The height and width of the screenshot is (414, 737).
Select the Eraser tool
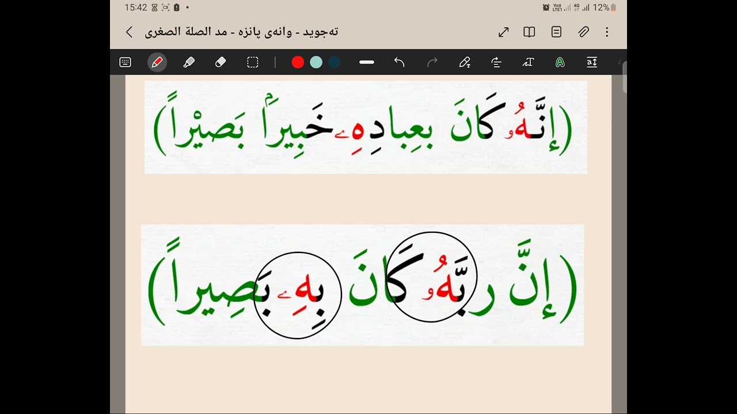pos(221,63)
